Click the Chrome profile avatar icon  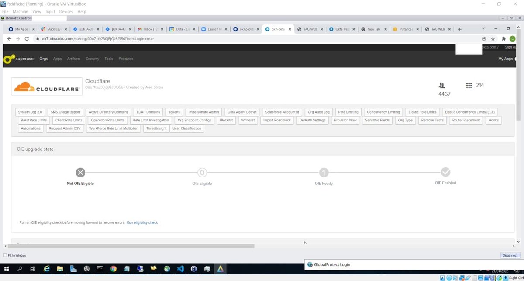pos(512,38)
